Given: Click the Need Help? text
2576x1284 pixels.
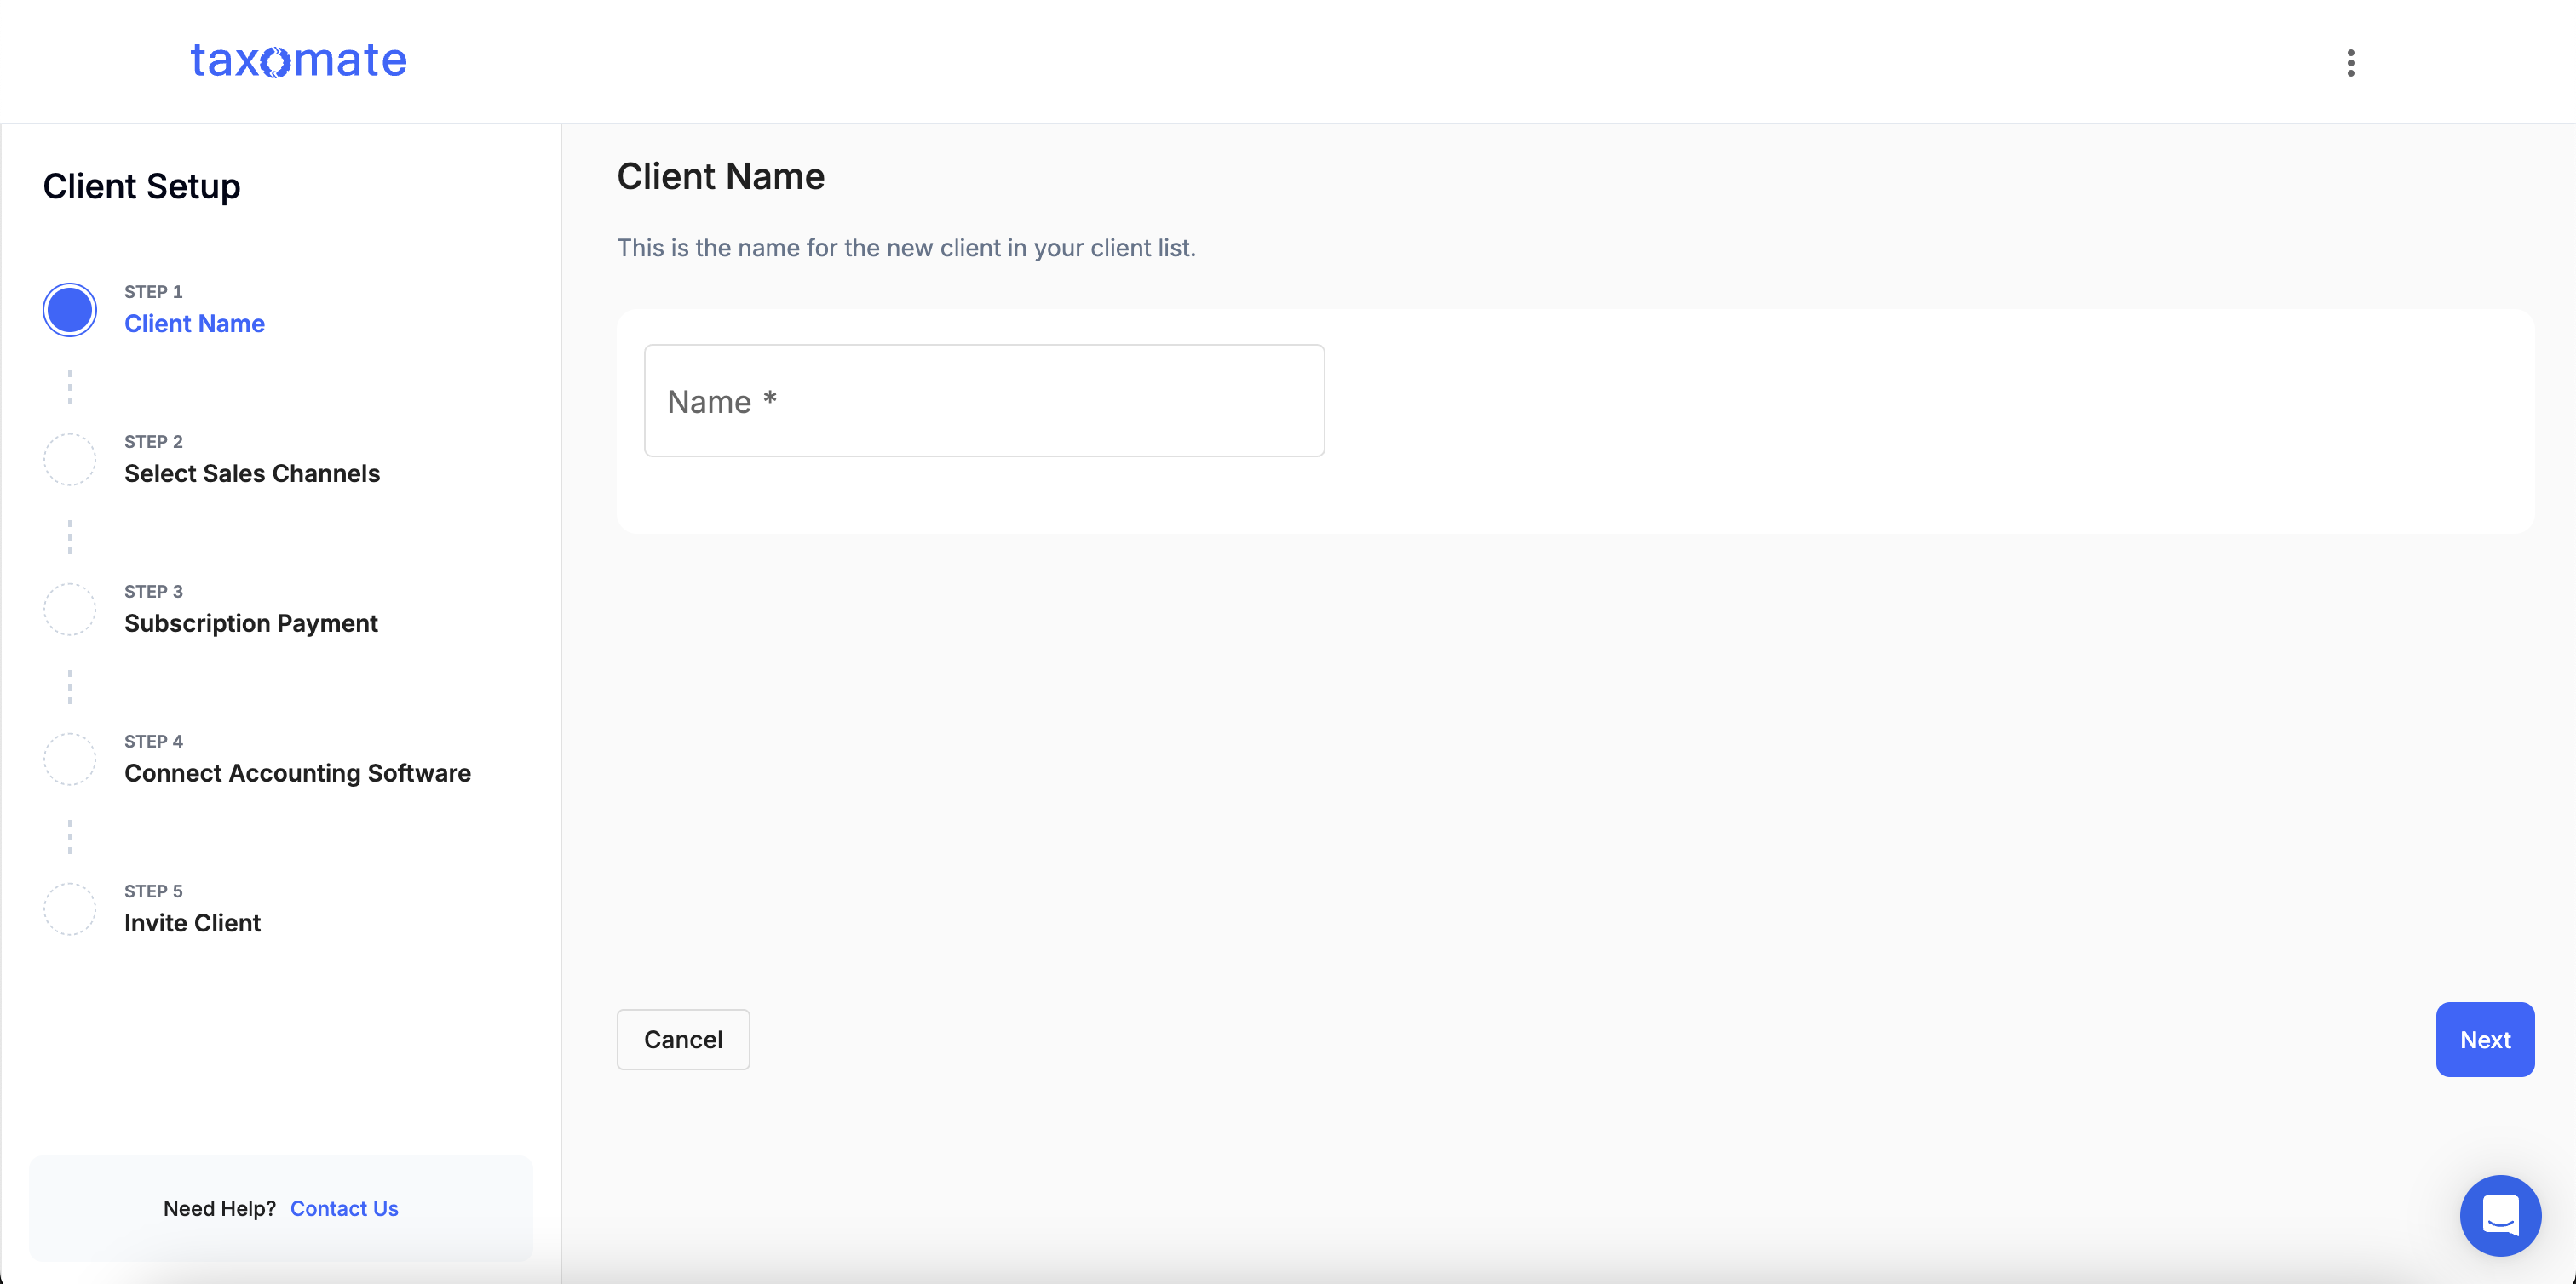Looking at the screenshot, I should (219, 1208).
